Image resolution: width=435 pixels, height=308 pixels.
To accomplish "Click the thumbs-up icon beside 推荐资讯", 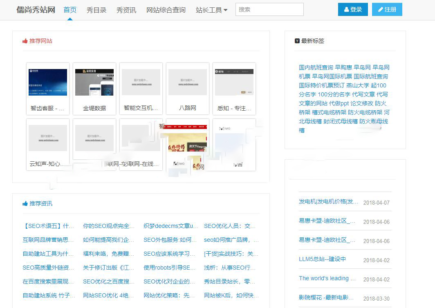I will [x=25, y=203].
